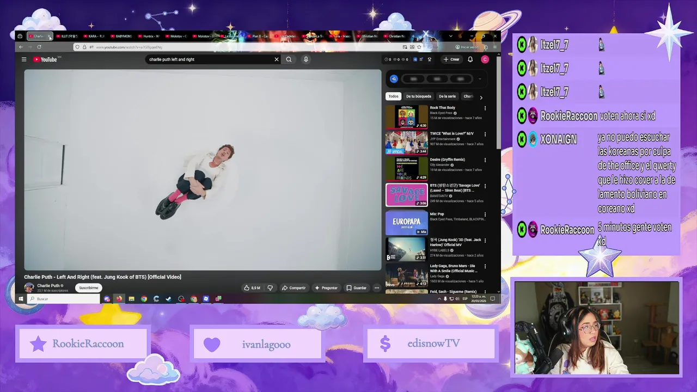Click the video player area

click(x=203, y=170)
